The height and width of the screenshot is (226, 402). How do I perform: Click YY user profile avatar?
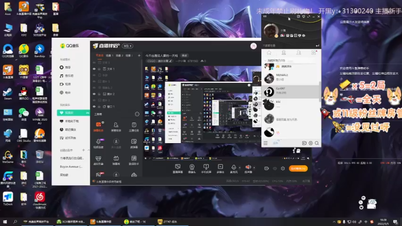271,31
